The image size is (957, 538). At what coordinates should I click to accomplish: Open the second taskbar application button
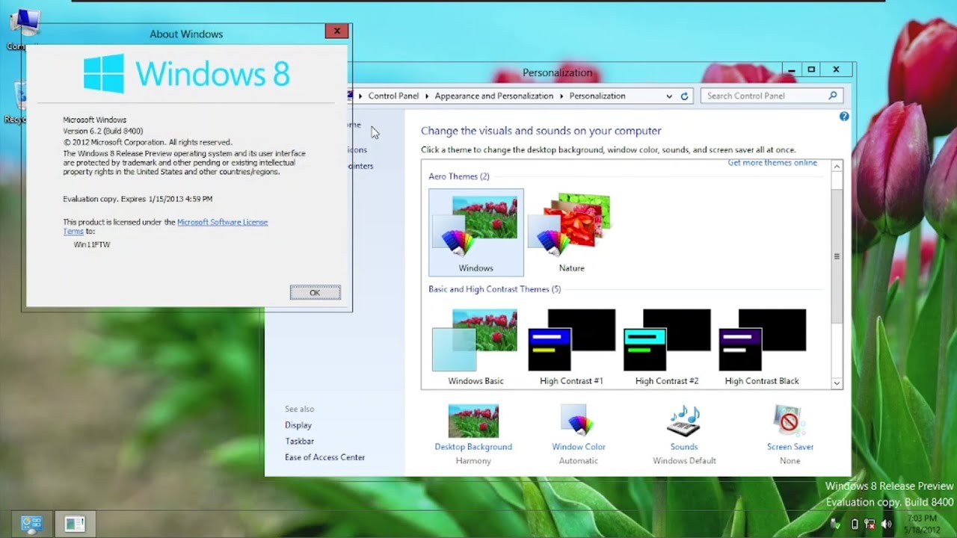point(75,524)
